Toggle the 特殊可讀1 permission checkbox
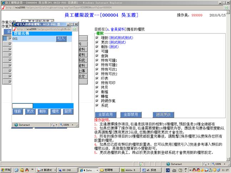This screenshot has height=173, width=231. (x=97, y=61)
